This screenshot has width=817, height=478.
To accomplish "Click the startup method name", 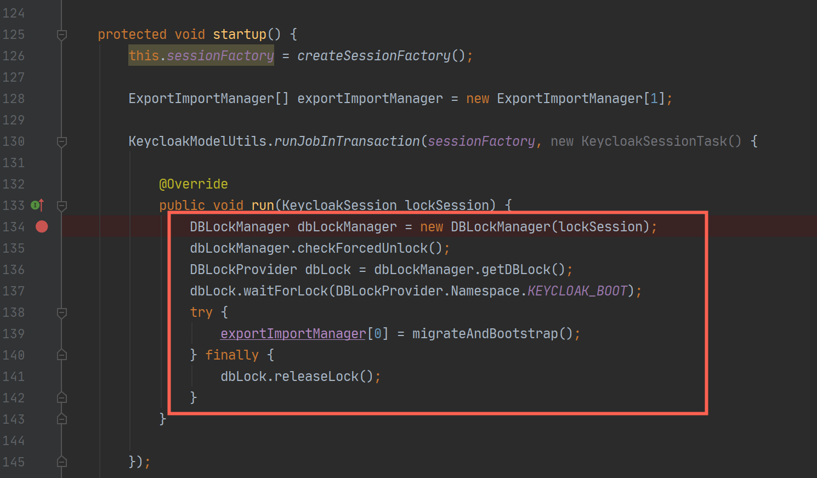I will [240, 35].
